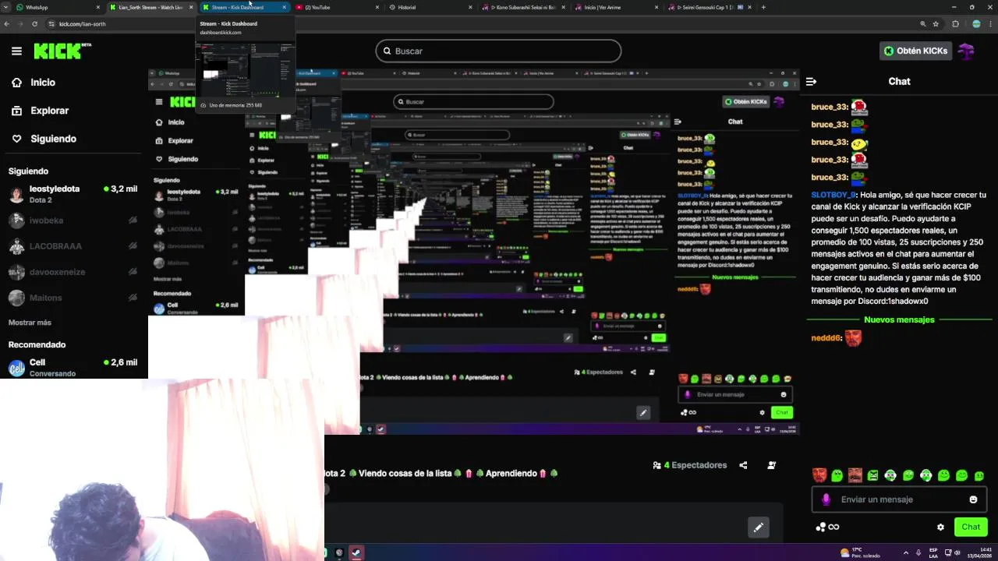Image resolution: width=998 pixels, height=561 pixels.
Task: Open leostyledota channel in Siguiendo list
Action: (x=73, y=192)
